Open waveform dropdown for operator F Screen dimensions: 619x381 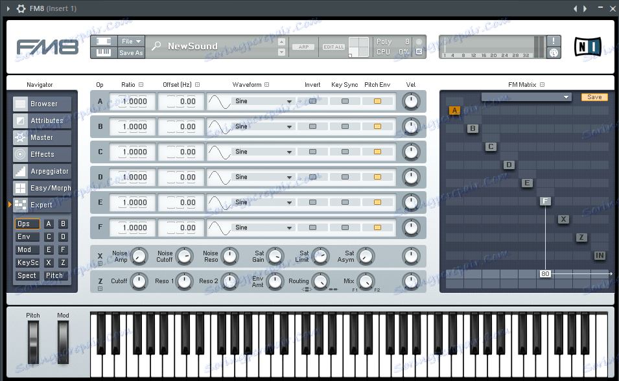tap(263, 227)
